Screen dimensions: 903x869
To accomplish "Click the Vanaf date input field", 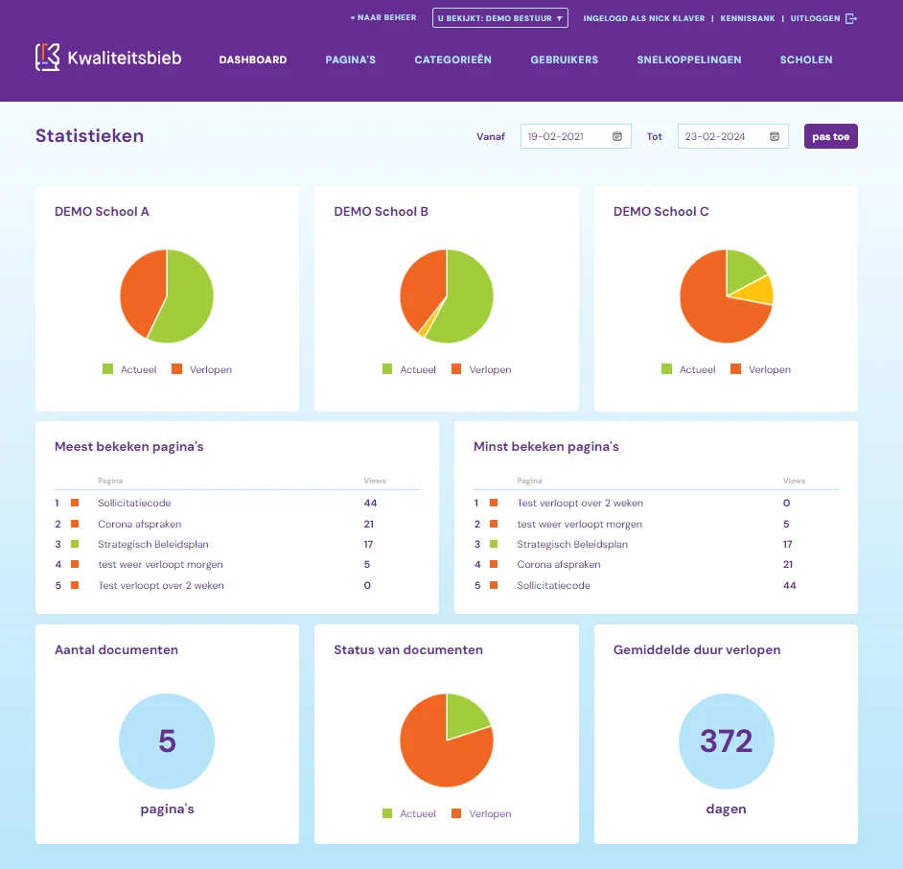I will point(575,136).
